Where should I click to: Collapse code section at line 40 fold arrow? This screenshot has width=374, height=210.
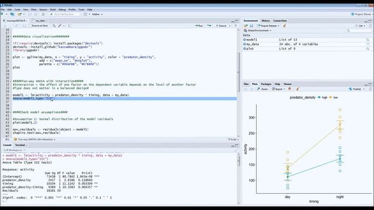coord(11,112)
